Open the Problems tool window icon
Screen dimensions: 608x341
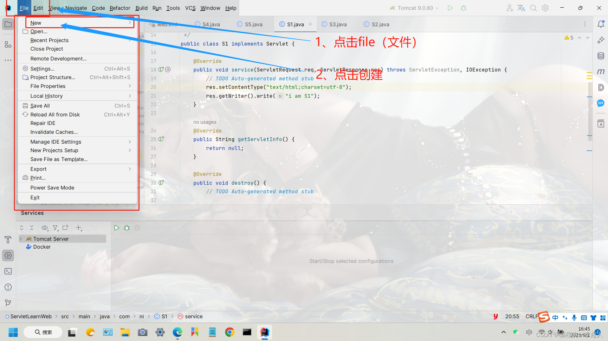pyautogui.click(x=8, y=287)
